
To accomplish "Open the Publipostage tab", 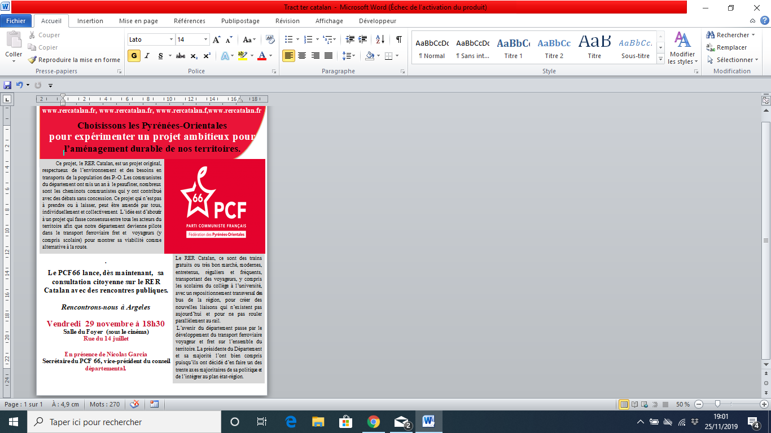I will (x=240, y=21).
